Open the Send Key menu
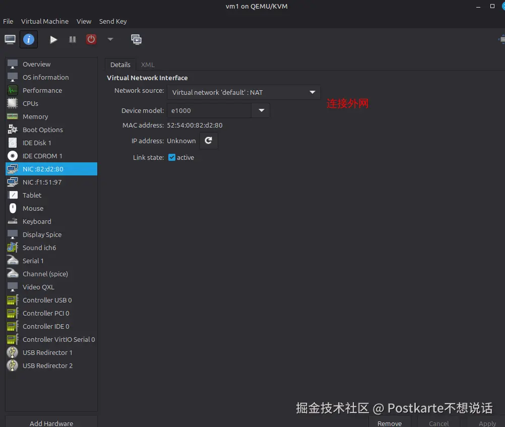 point(113,21)
